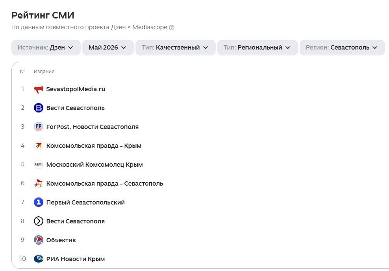The width and height of the screenshot is (389, 271).
Task: Open the Тип: Региональный dropdown
Action: [257, 47]
